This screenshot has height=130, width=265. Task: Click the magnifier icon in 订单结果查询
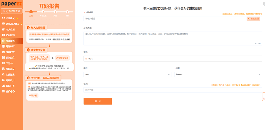(4, 11)
